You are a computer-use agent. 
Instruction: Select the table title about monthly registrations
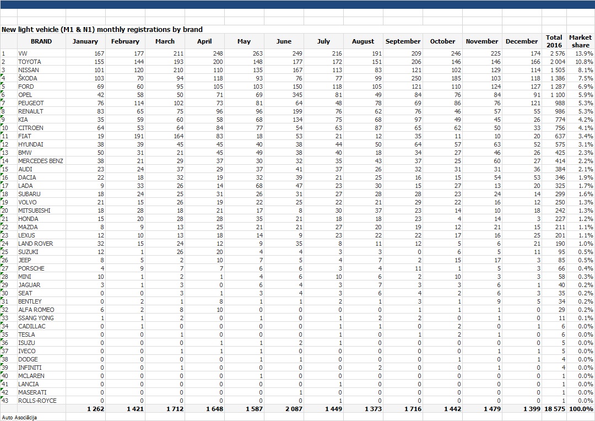tap(102, 30)
